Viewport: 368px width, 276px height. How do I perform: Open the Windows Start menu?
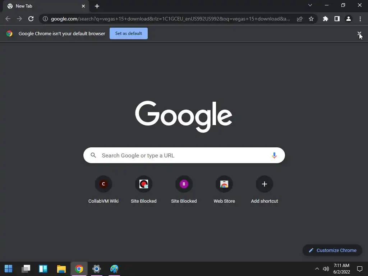pos(9,269)
